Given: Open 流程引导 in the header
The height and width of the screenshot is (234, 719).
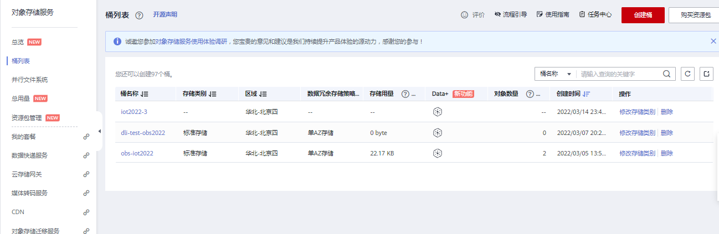Looking at the screenshot, I should coord(510,15).
